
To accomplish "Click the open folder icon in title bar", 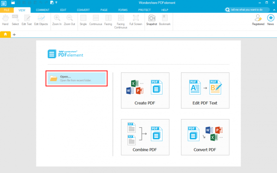I will [13, 2].
